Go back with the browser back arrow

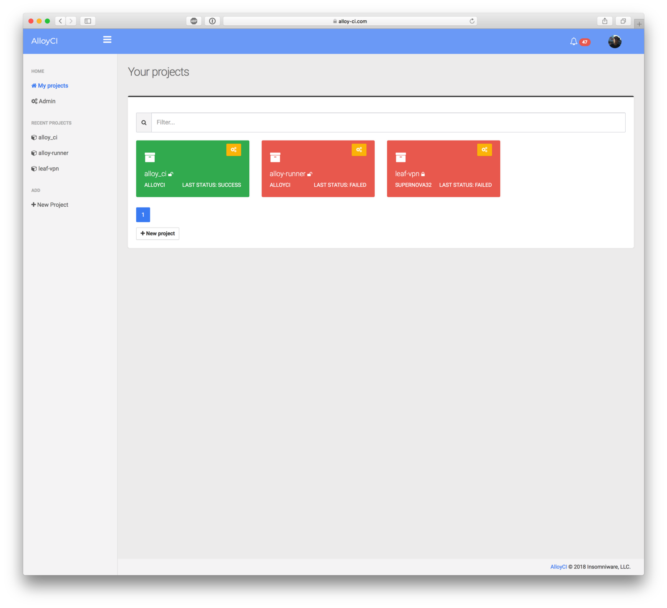(60, 21)
